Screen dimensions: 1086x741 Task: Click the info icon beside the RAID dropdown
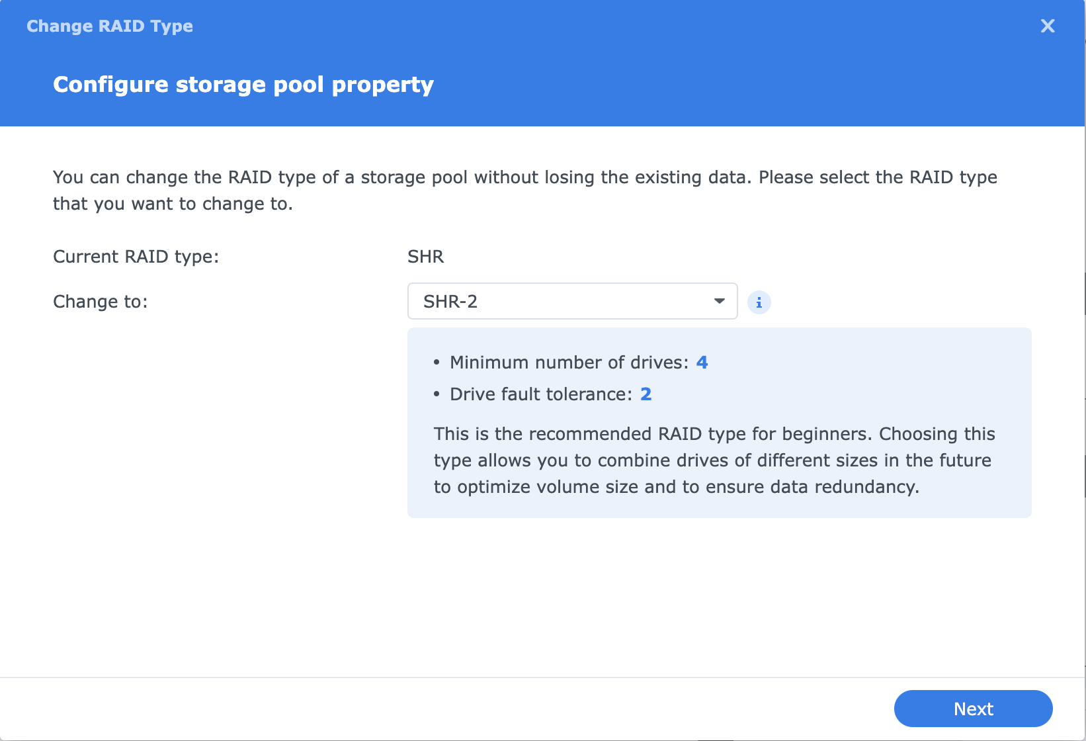759,302
